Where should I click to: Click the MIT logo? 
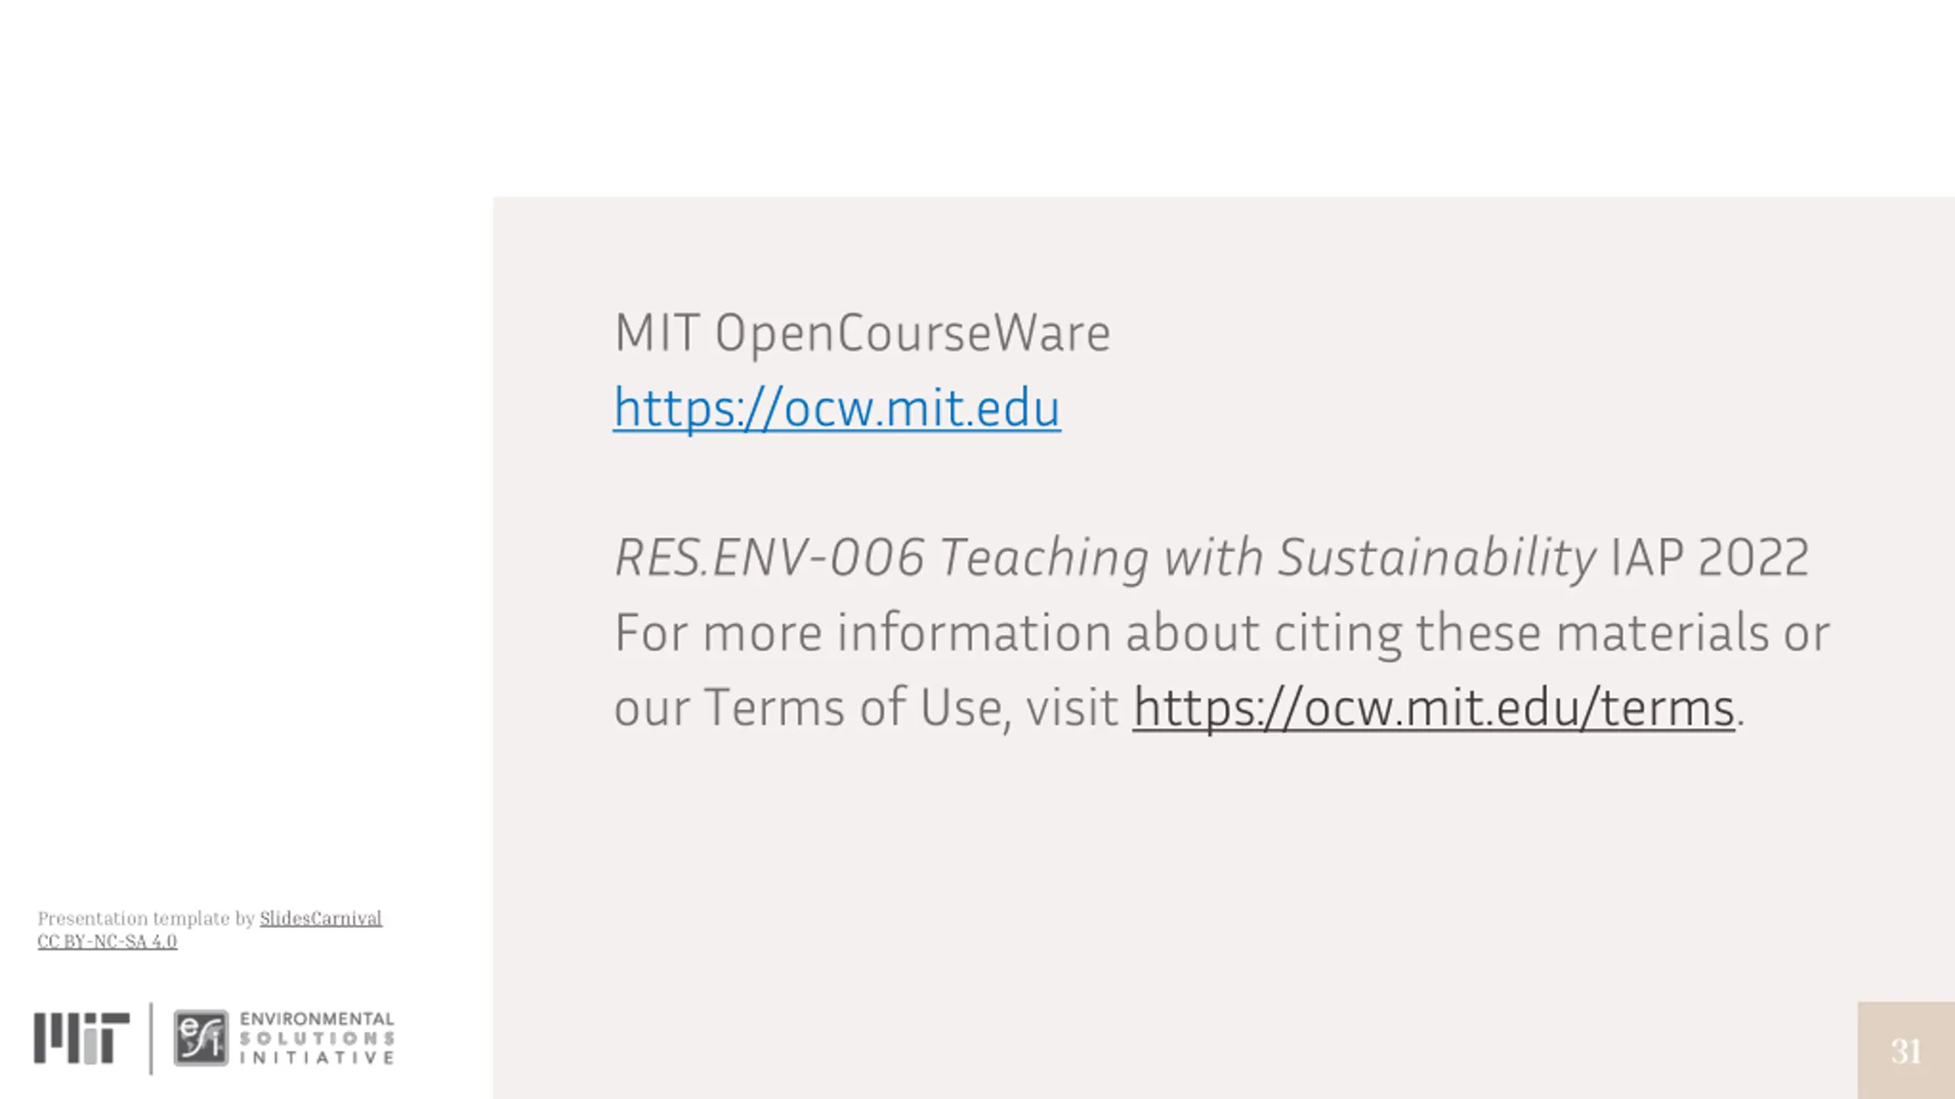(x=82, y=1038)
